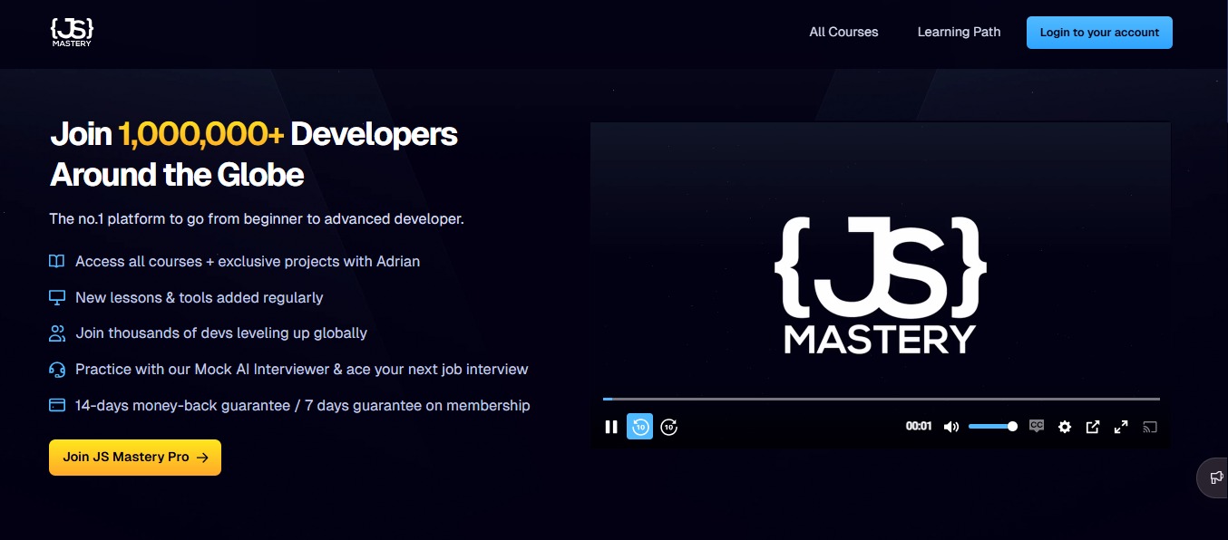Click the video progress bar

coord(881,399)
